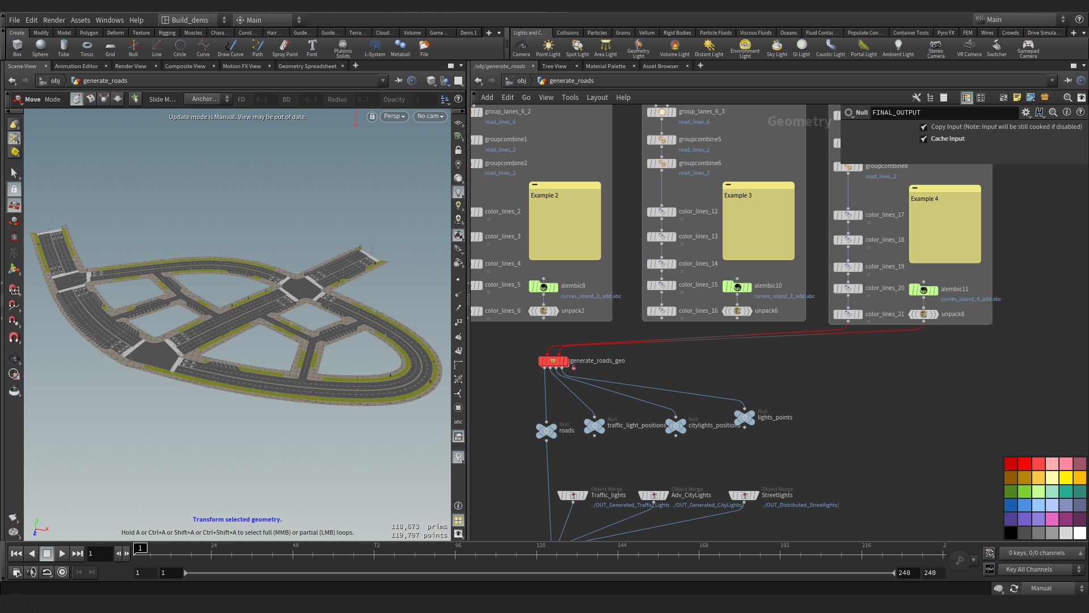The image size is (1089, 613).
Task: Click the current frame number field
Action: (99, 553)
